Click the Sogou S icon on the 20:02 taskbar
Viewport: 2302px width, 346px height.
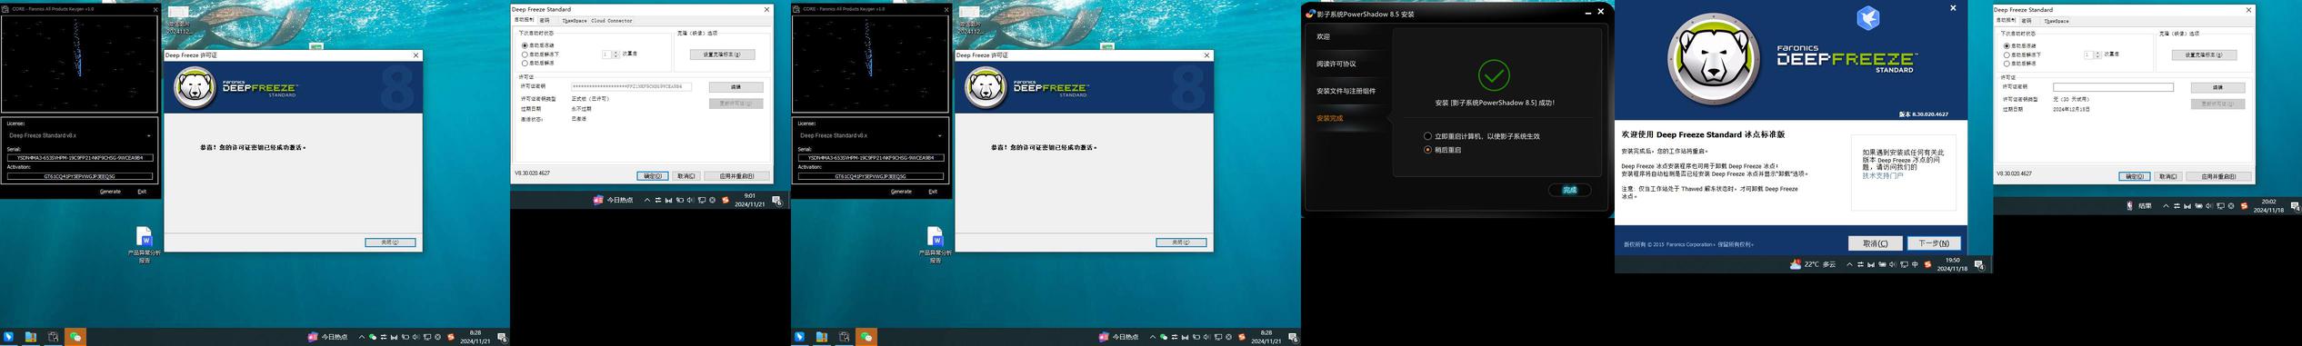[x=2244, y=206]
